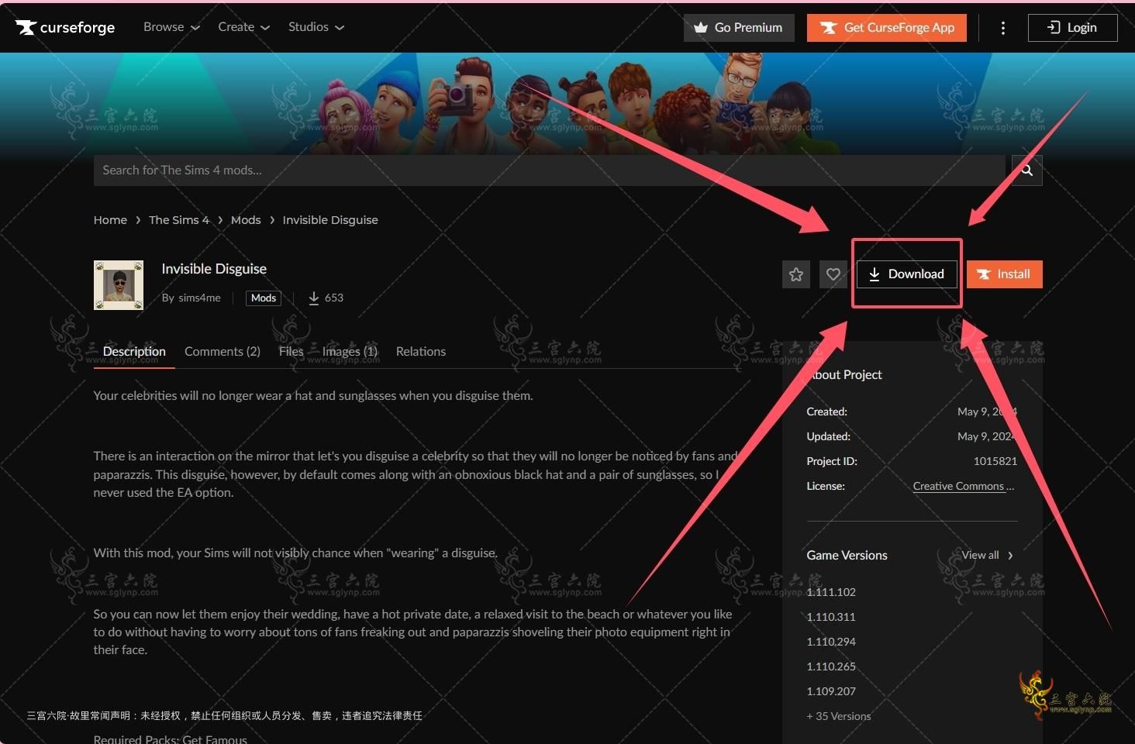
Task: Open The Sims 4 breadcrumb link
Action: click(x=179, y=220)
